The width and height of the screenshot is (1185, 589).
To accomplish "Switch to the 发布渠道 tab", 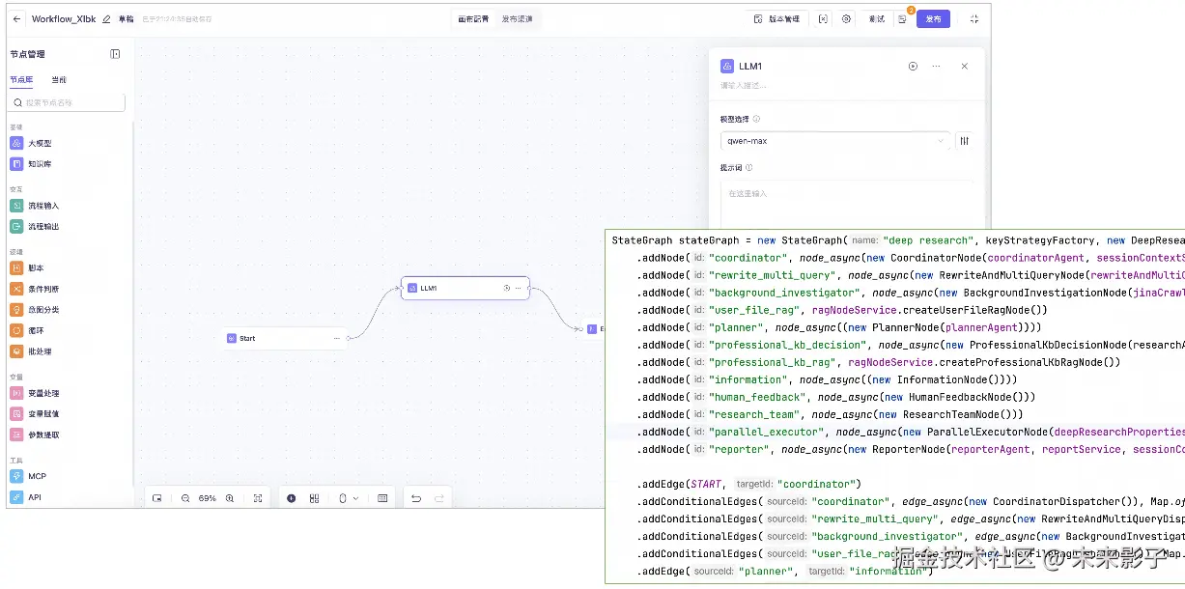I will [517, 19].
